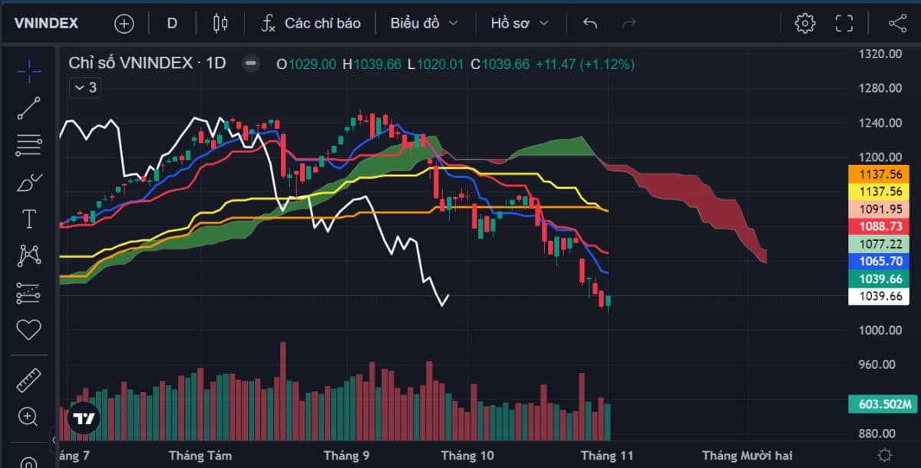Collapse the left drawing toolbar arrow
Screen dimensions: 921x468
54,440
